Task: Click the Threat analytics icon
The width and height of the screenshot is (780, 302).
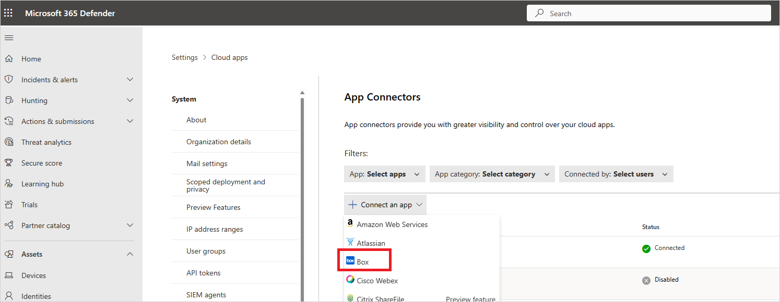Action: click(x=9, y=142)
